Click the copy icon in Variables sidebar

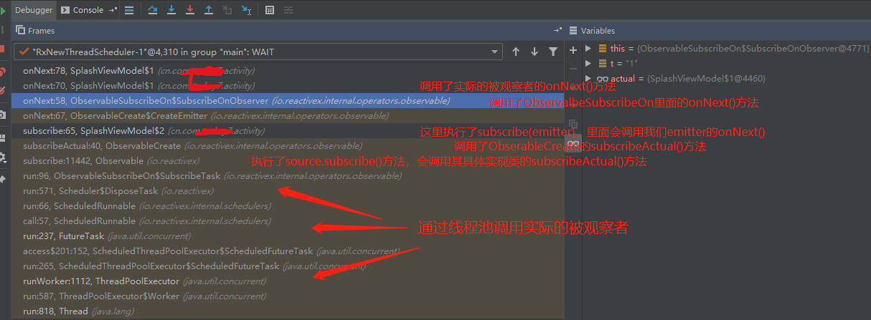573,124
